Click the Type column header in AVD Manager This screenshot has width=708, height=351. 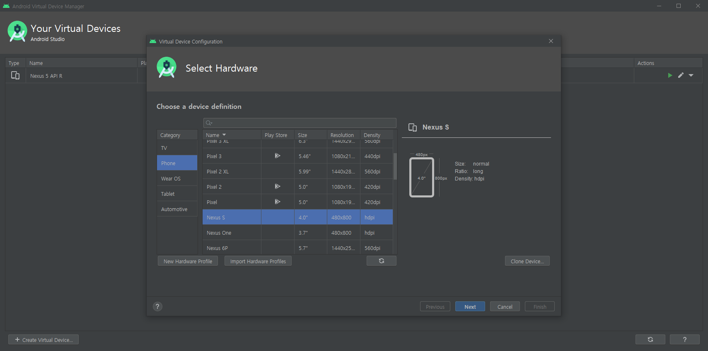(16, 63)
